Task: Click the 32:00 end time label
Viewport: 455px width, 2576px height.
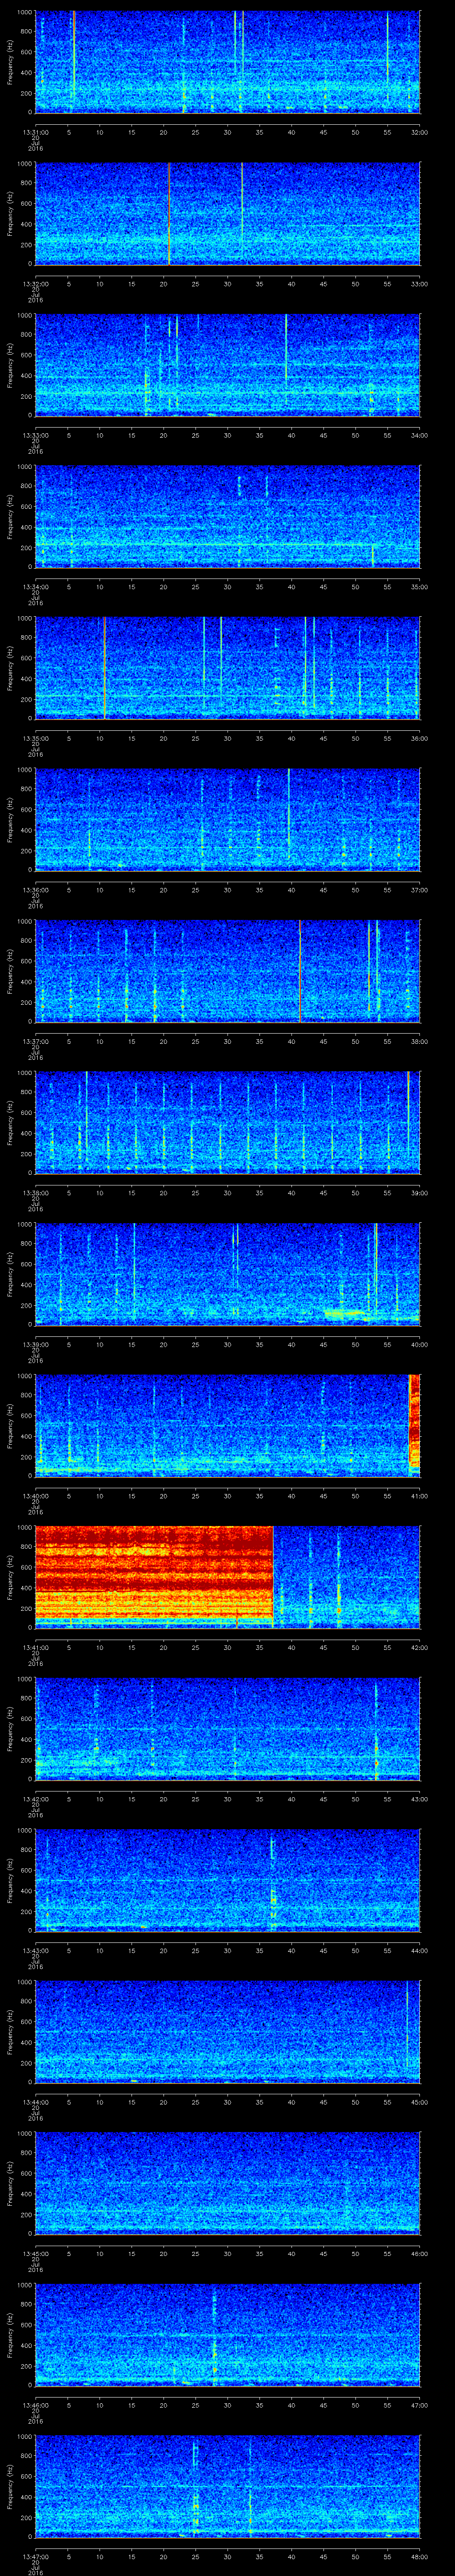Action: pyautogui.click(x=419, y=132)
